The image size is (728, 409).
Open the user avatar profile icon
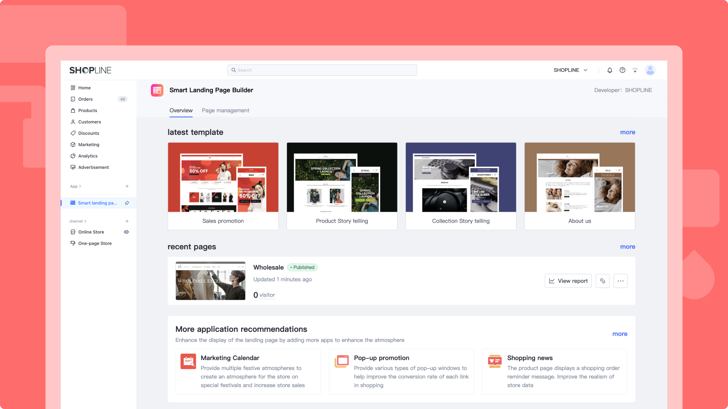click(650, 70)
